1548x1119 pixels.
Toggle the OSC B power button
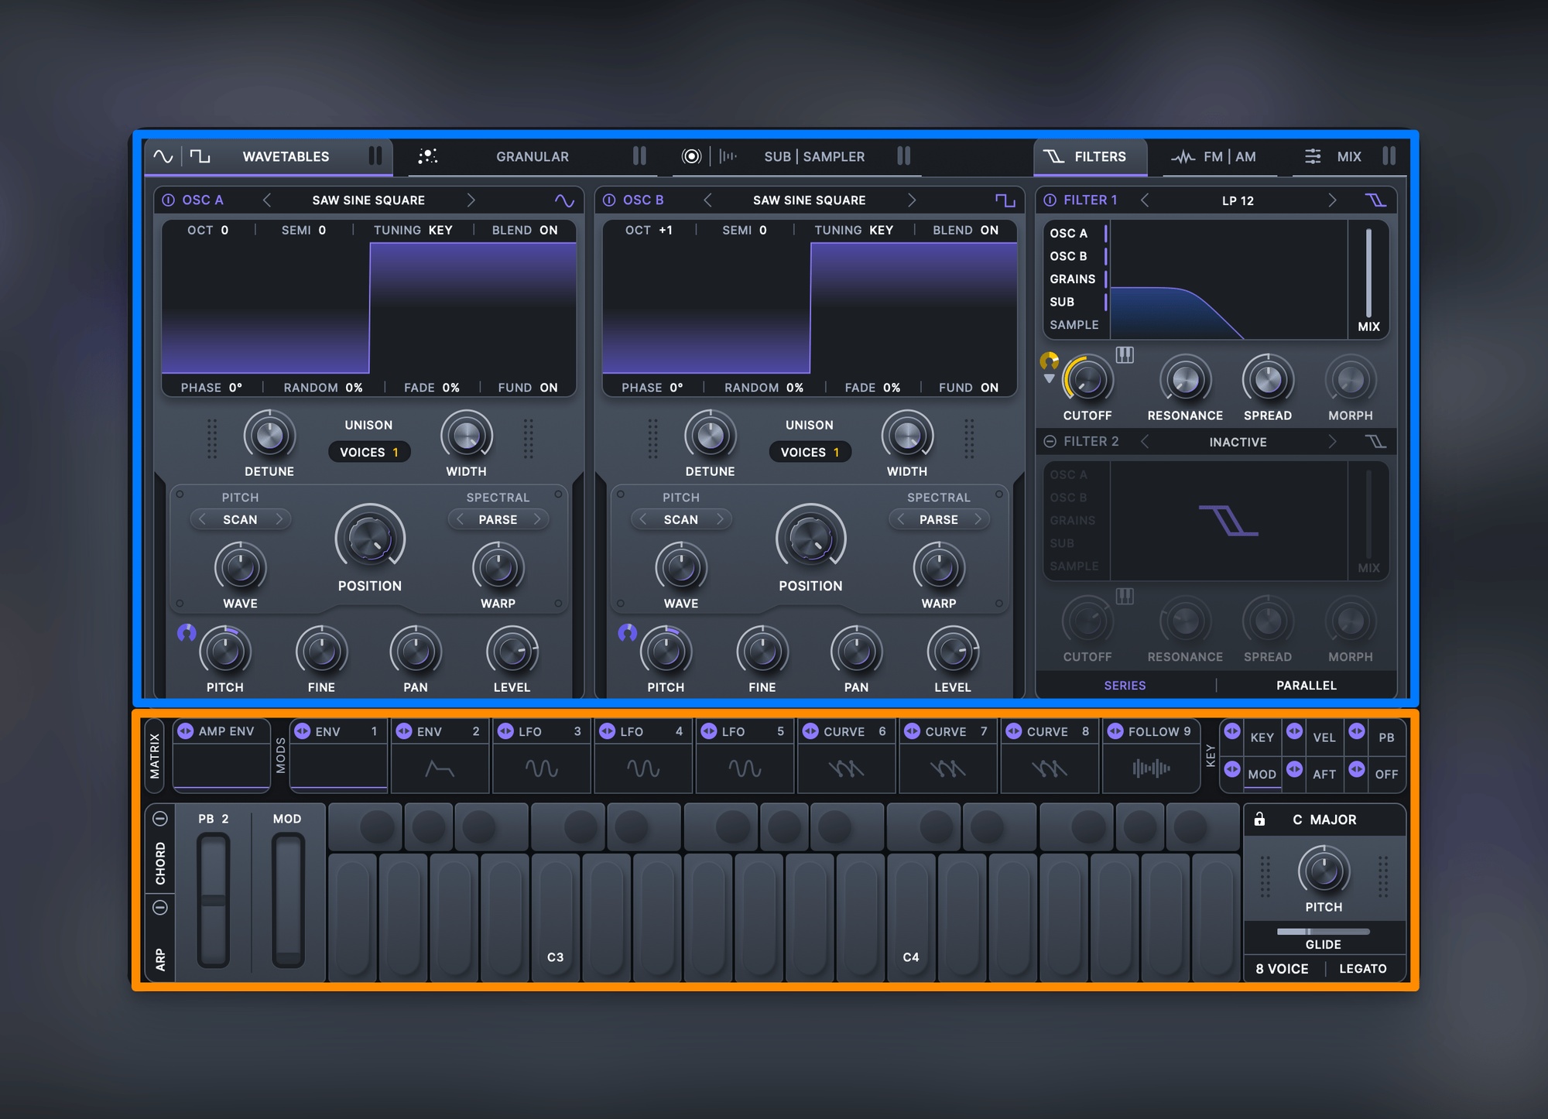tap(609, 200)
